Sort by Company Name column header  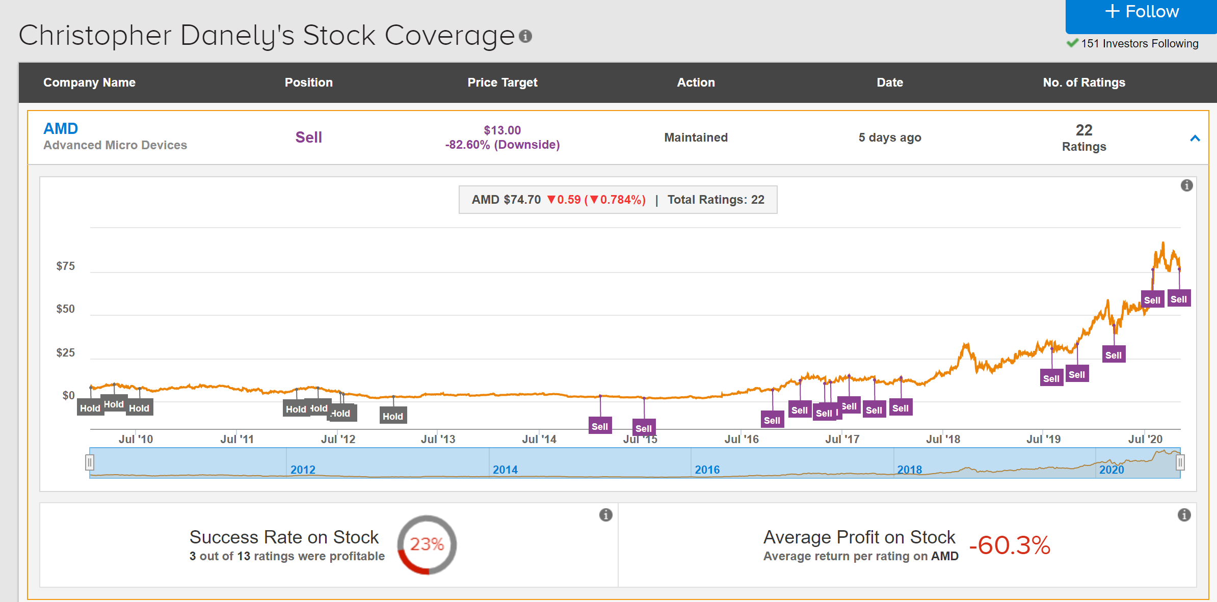89,83
